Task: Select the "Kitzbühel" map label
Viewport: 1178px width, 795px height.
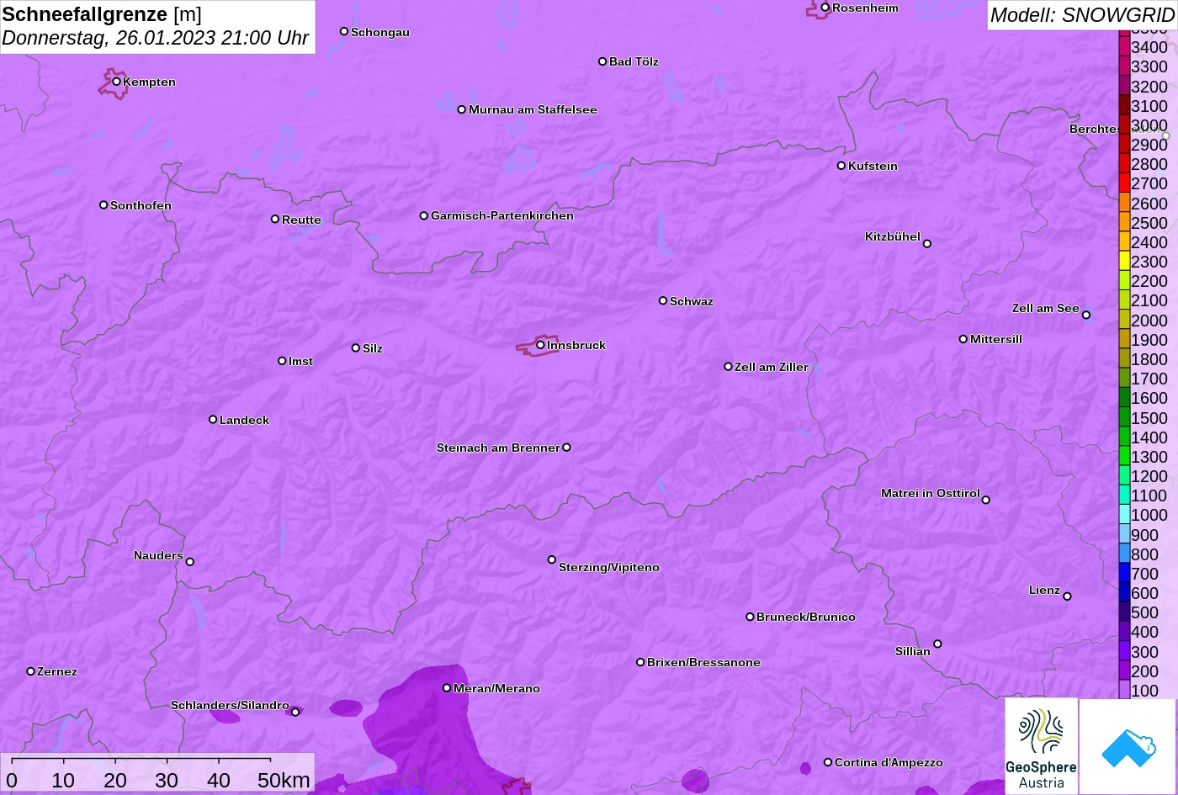Action: (893, 237)
